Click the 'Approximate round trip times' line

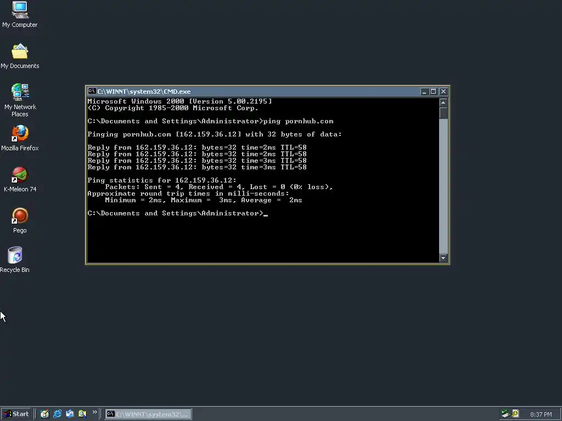click(188, 194)
